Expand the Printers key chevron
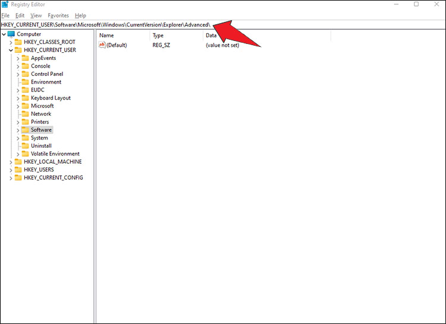The image size is (446, 324). [18, 122]
